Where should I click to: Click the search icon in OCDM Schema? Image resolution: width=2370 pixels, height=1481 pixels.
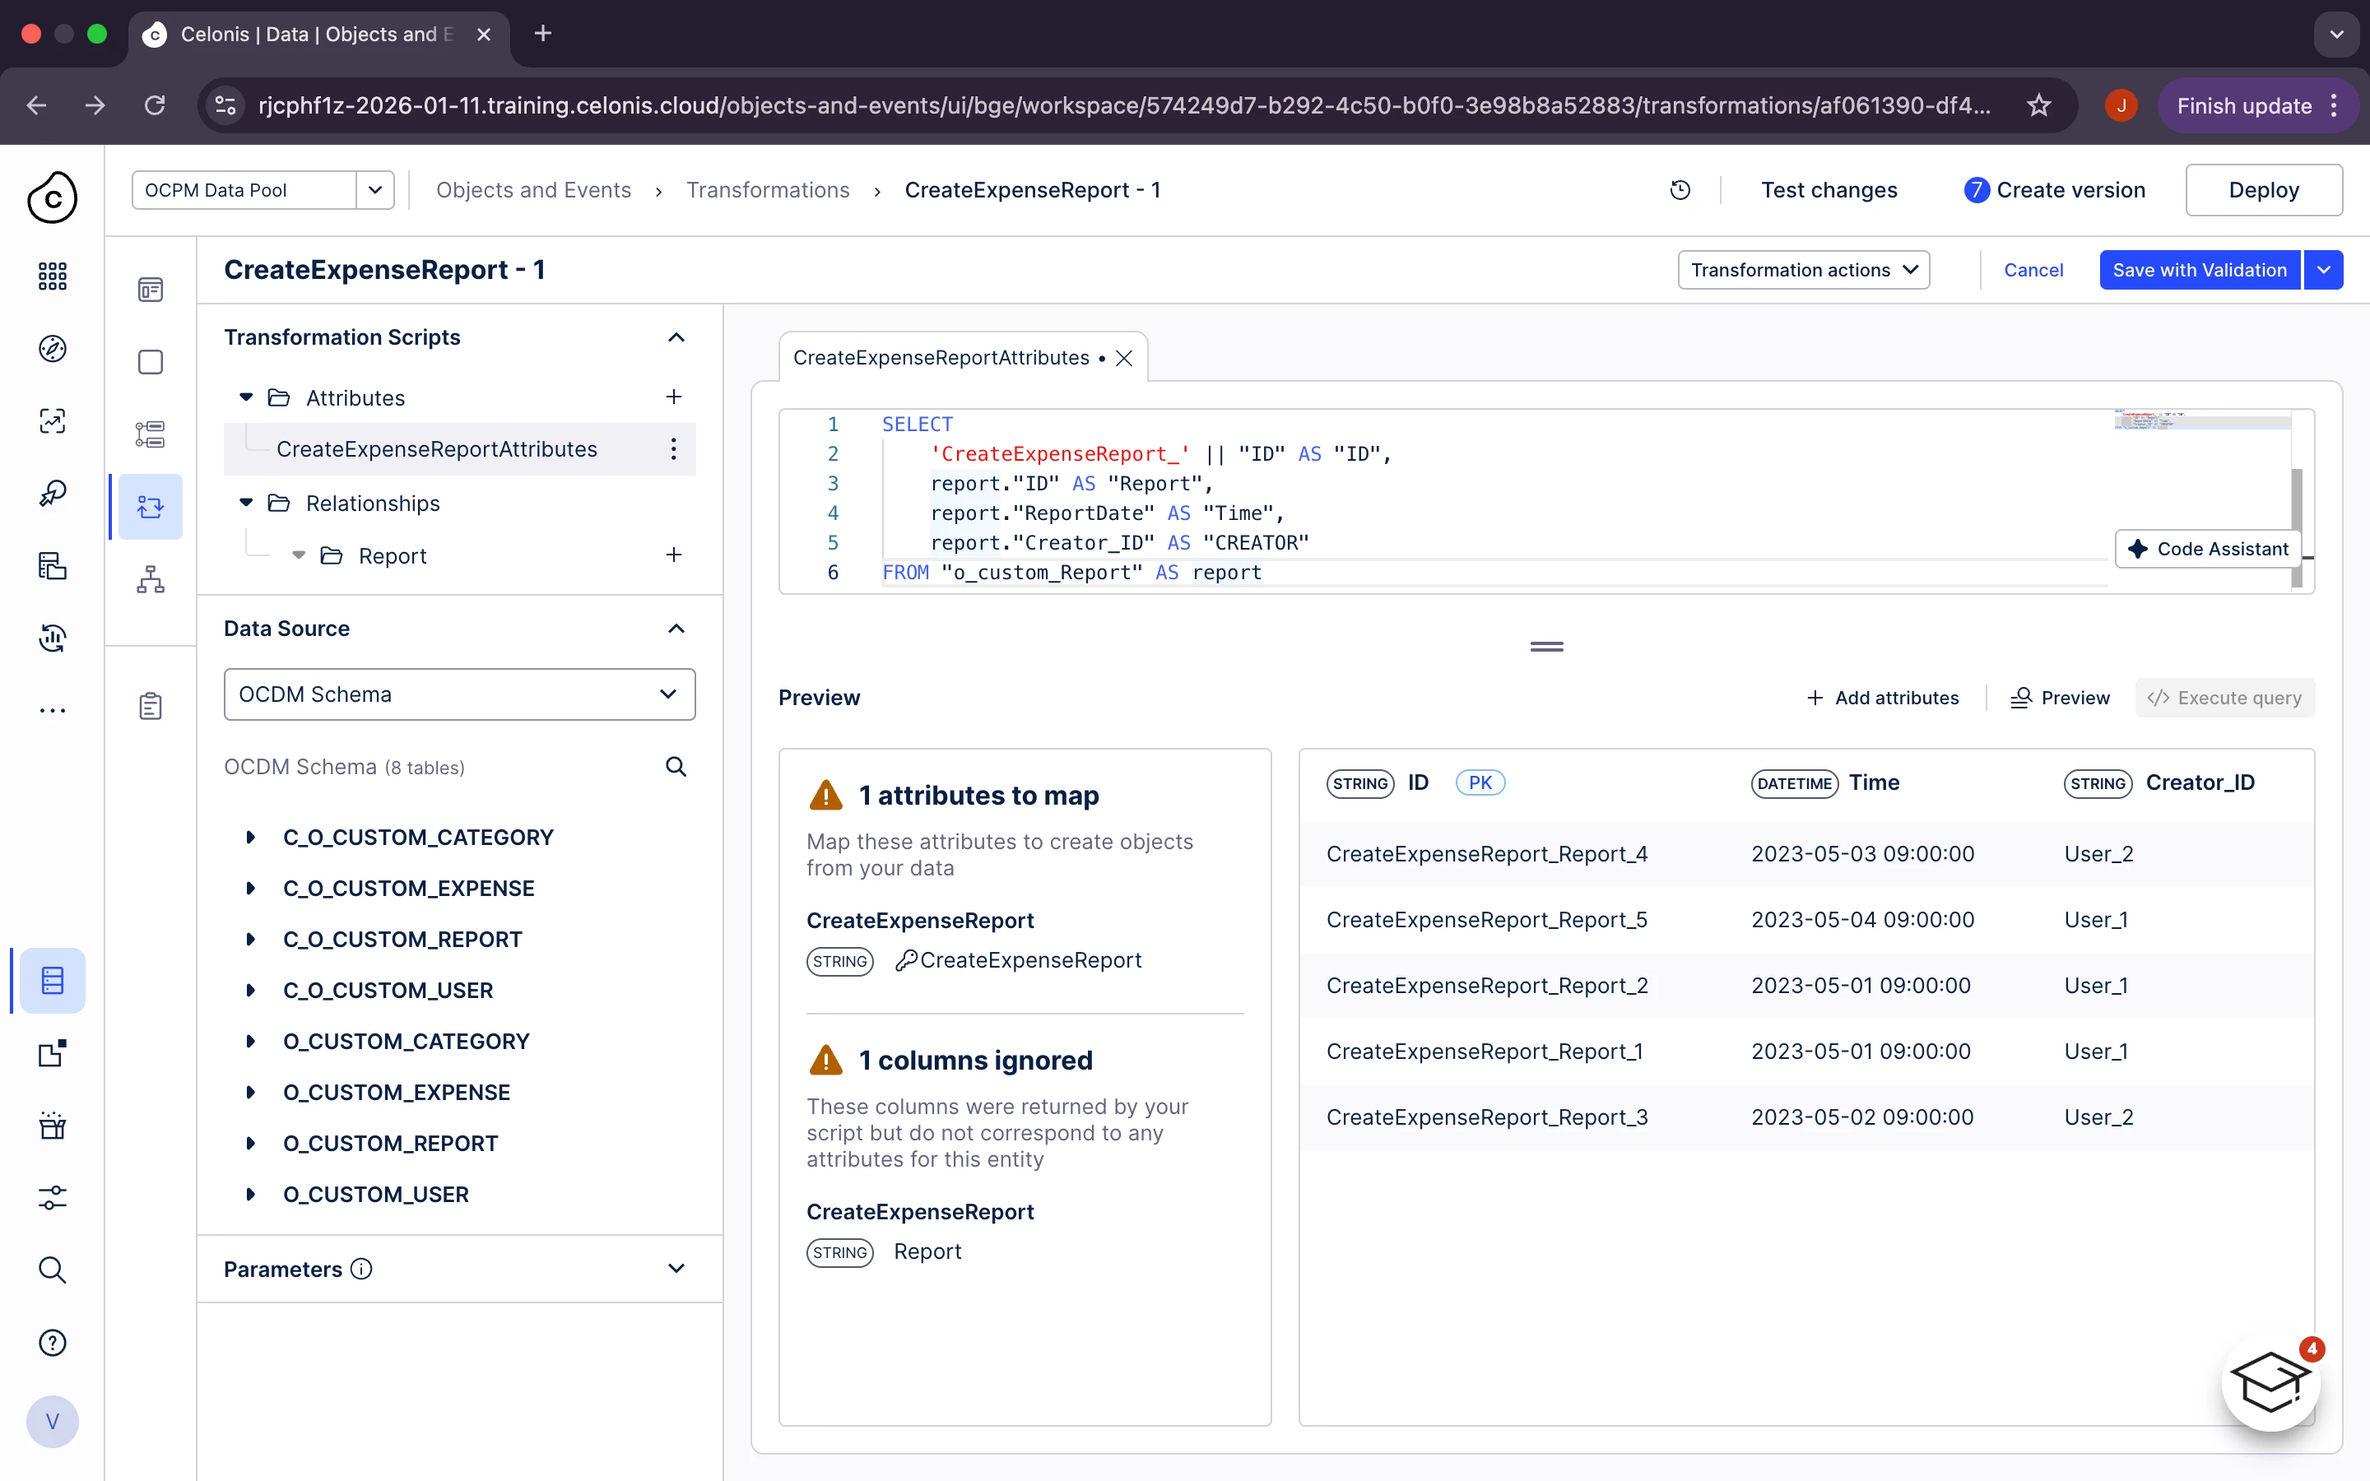click(676, 767)
